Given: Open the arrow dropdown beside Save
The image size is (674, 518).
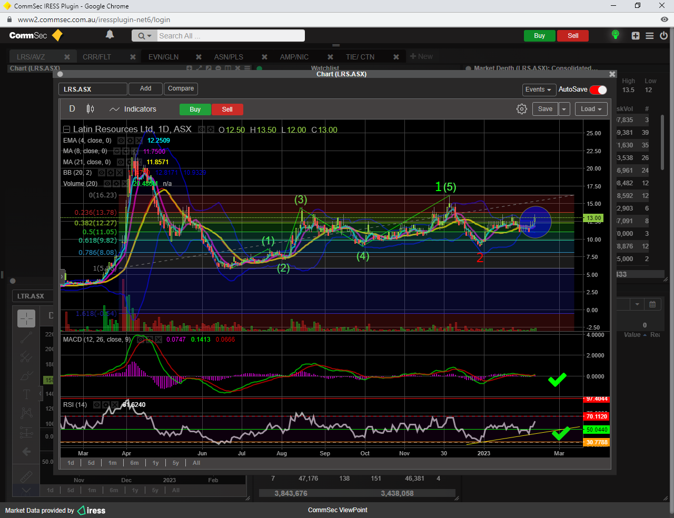Looking at the screenshot, I should pos(564,109).
